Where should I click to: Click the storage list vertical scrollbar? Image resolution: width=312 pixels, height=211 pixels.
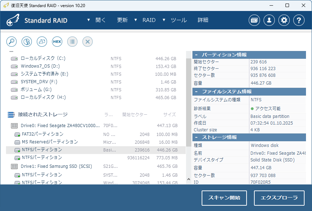(x=189, y=103)
